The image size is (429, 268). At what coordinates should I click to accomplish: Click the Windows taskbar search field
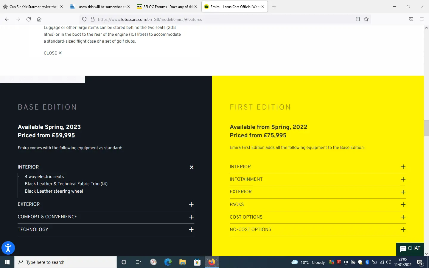point(66,262)
